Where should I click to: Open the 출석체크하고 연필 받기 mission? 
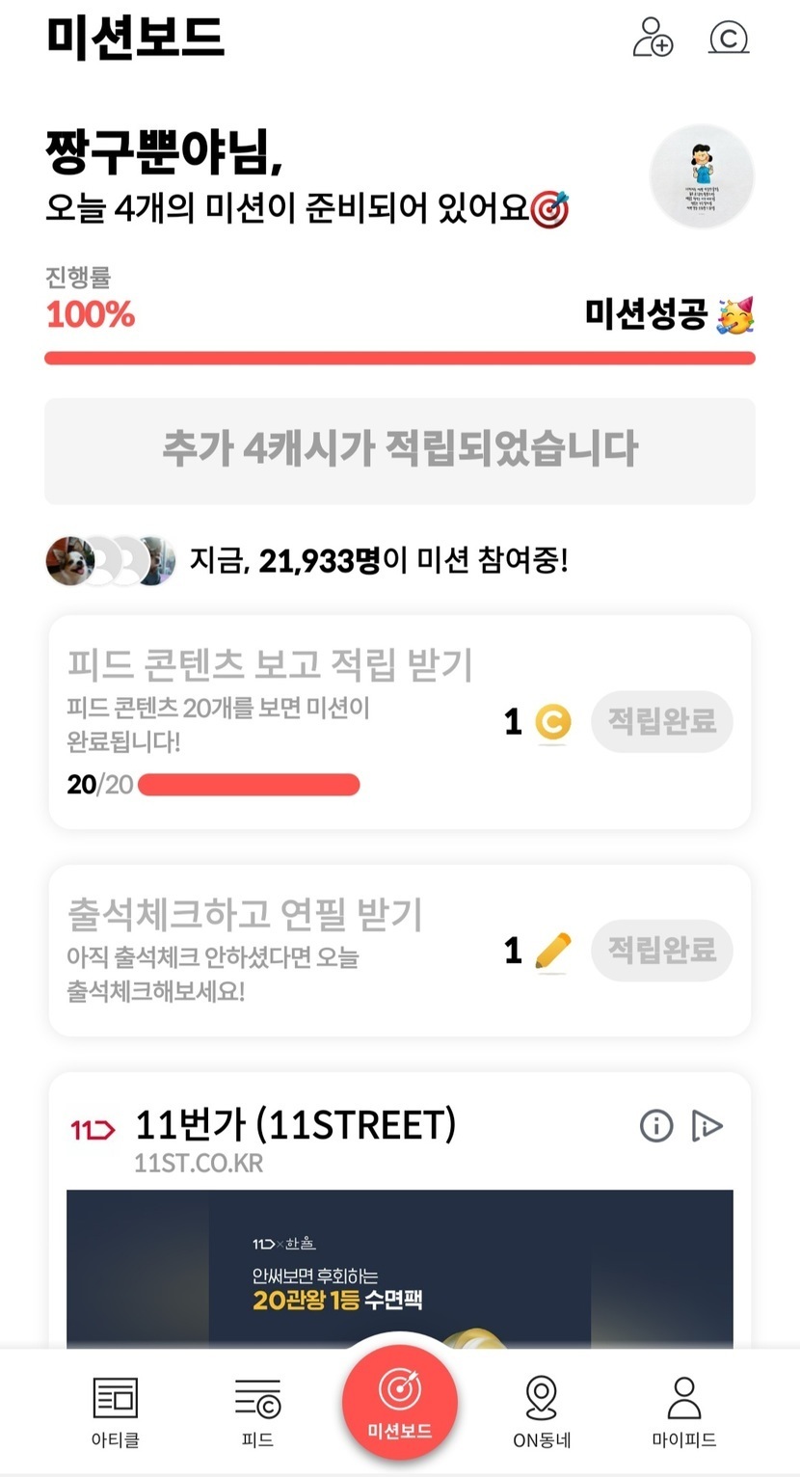[x=245, y=915]
